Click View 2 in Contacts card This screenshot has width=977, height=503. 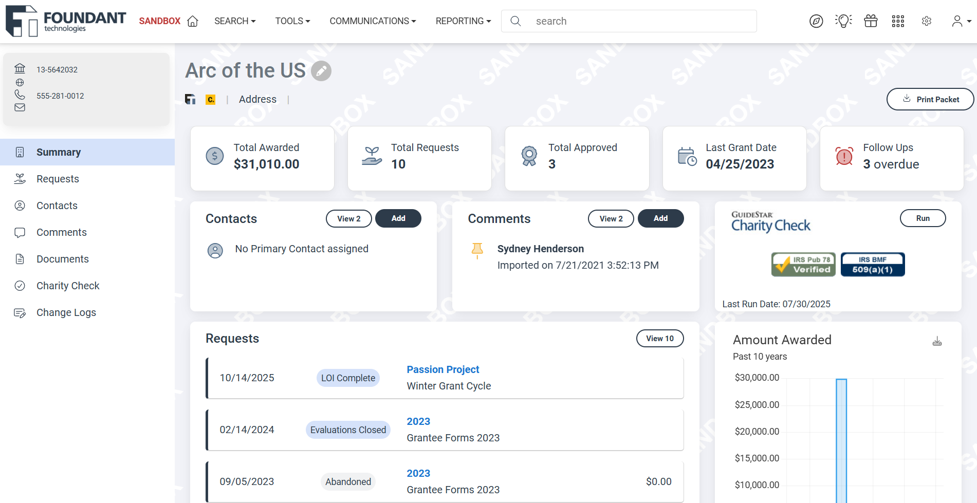349,218
